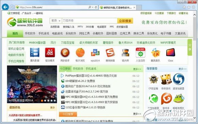198x124 pixels.
Task: Click the lol banner slideshow image
Action: [x=32, y=84]
